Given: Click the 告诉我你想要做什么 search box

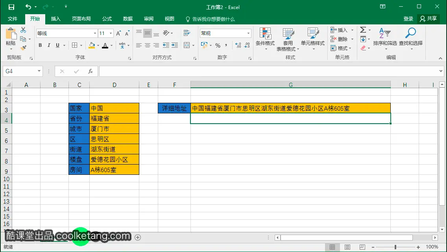Looking at the screenshot, I should (x=211, y=19).
